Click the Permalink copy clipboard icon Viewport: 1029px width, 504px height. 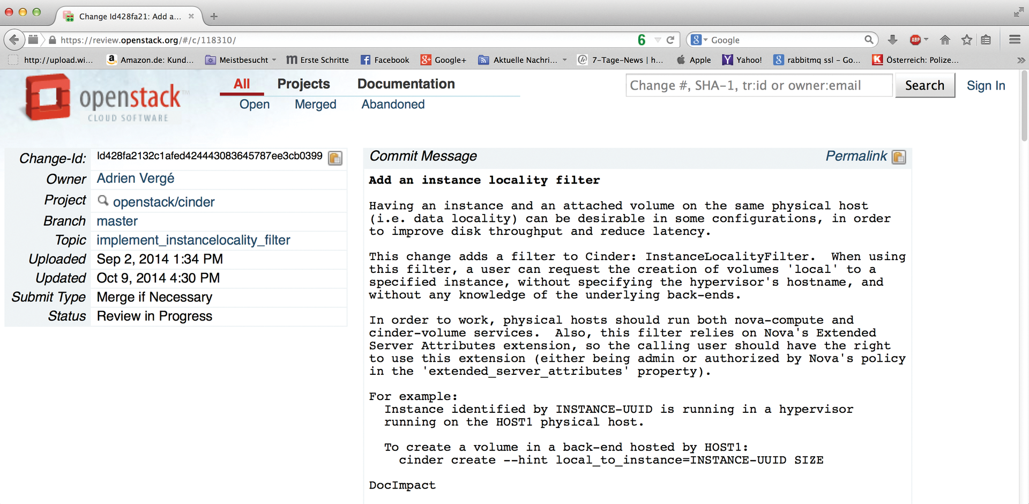coord(899,157)
